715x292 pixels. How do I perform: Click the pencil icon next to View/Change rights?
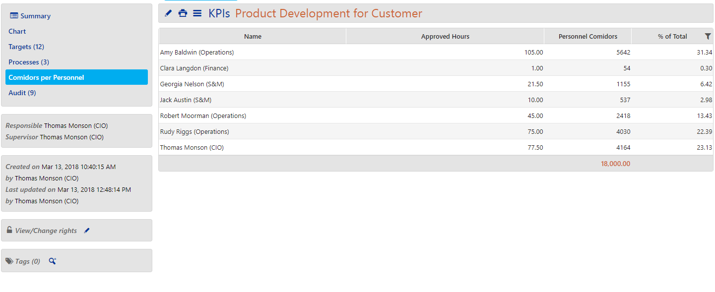87,231
